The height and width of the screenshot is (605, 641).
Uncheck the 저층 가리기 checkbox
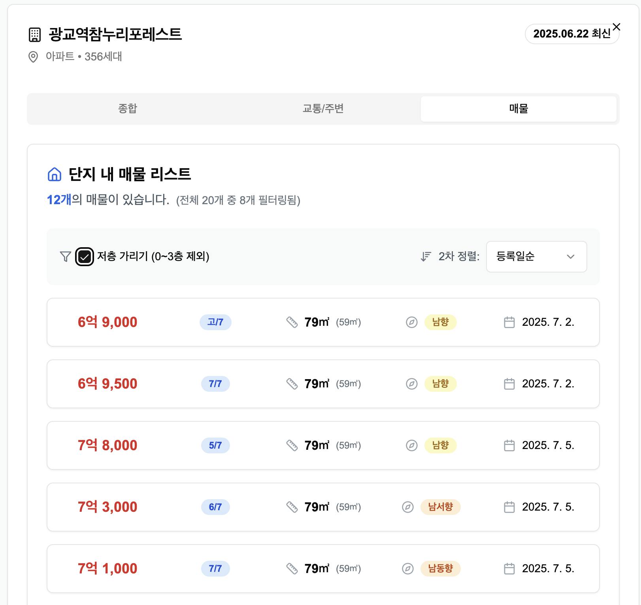[x=85, y=257]
